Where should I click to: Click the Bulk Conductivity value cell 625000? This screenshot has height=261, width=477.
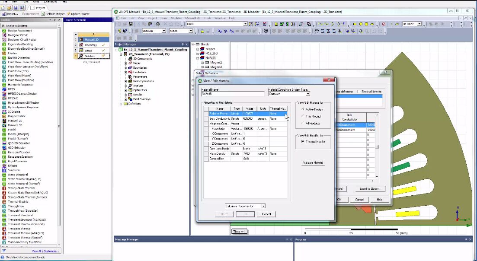(250, 118)
